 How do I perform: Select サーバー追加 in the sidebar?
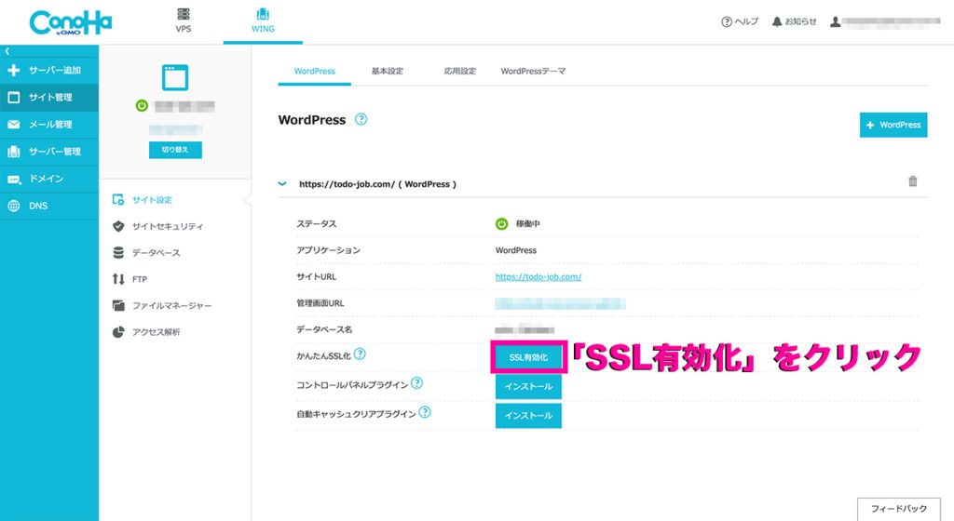click(x=49, y=71)
